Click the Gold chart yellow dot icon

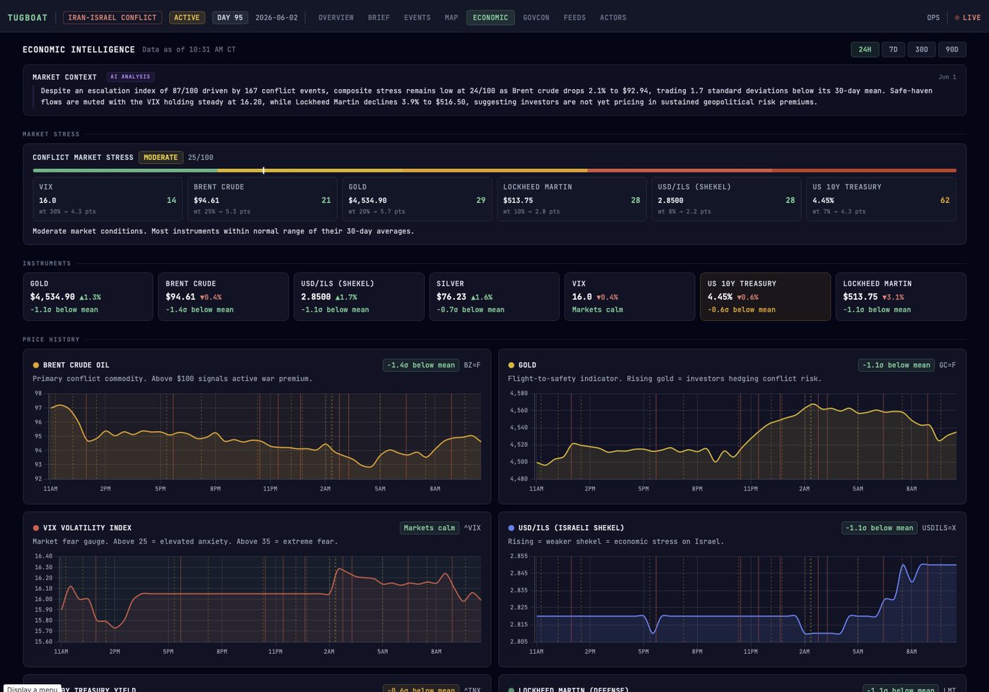pyautogui.click(x=511, y=365)
